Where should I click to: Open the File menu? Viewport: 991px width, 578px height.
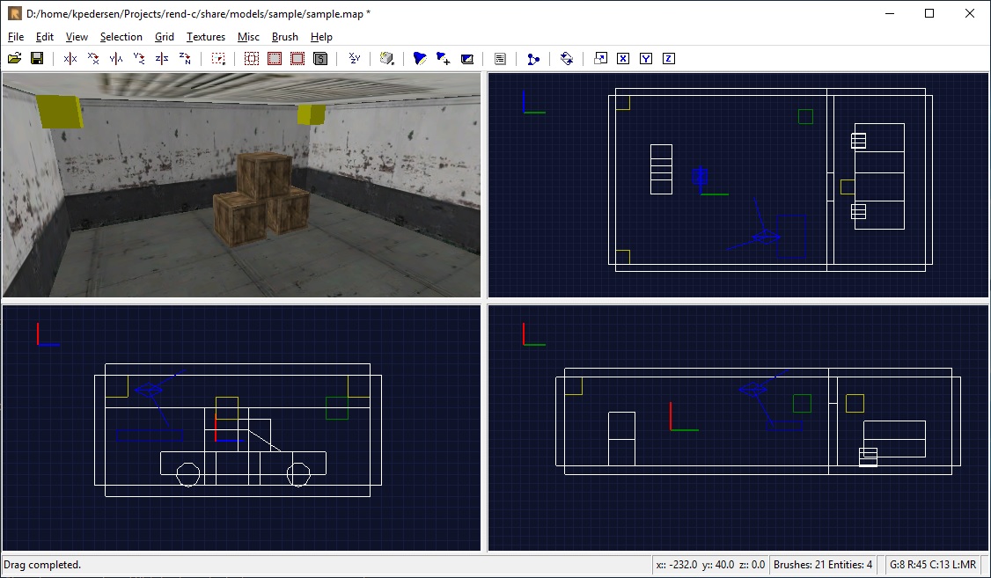pos(15,37)
